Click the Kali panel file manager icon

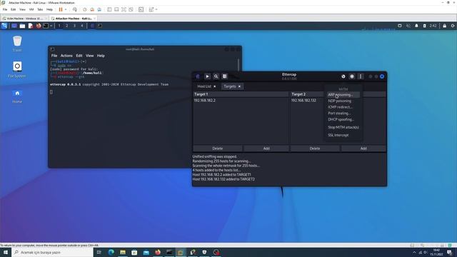click(x=22, y=26)
